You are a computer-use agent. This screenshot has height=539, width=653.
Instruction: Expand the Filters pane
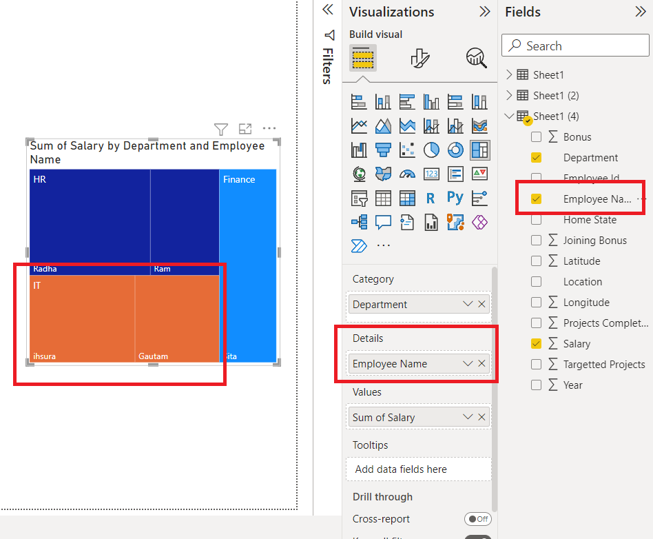(328, 10)
